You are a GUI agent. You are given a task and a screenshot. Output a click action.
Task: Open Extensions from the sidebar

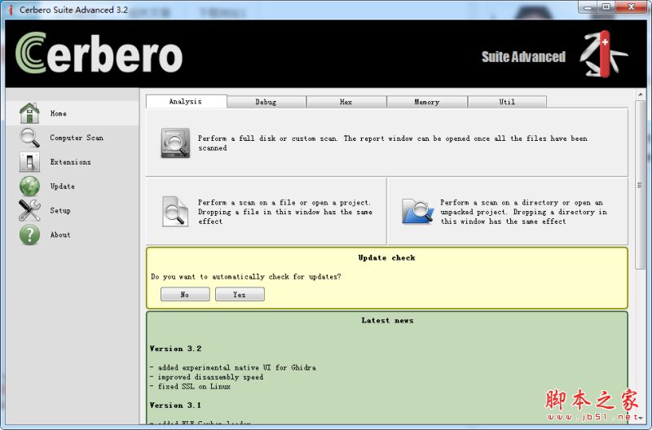72,161
